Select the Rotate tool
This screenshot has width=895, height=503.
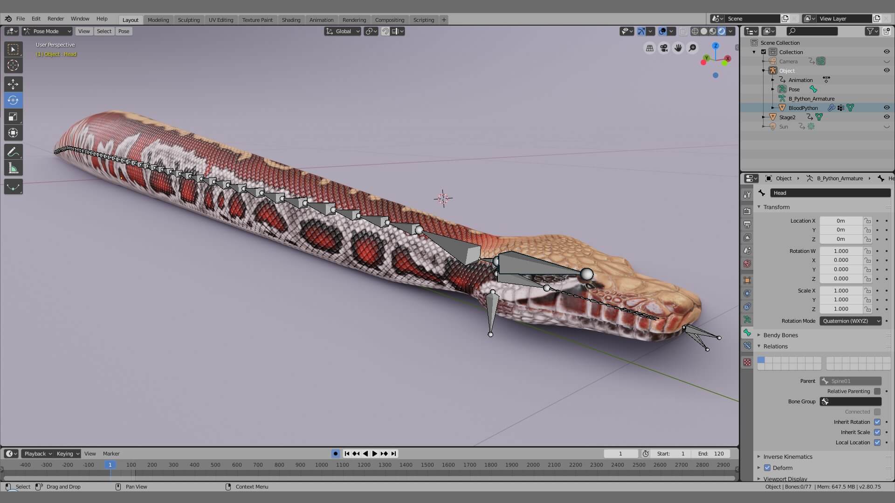(x=13, y=100)
